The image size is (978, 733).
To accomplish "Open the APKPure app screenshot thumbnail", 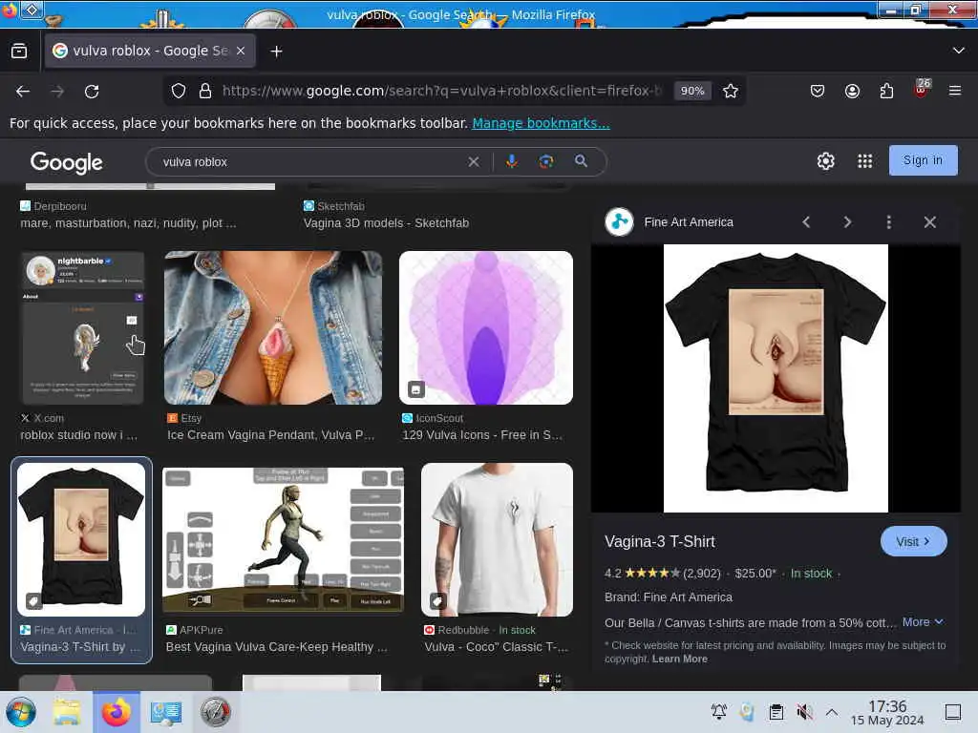I will click(x=283, y=540).
